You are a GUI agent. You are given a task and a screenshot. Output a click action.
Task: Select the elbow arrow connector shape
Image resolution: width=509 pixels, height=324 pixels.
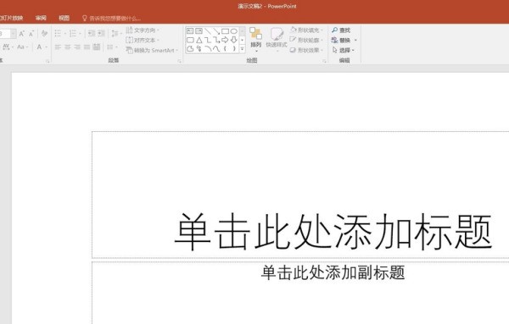pyautogui.click(x=216, y=40)
